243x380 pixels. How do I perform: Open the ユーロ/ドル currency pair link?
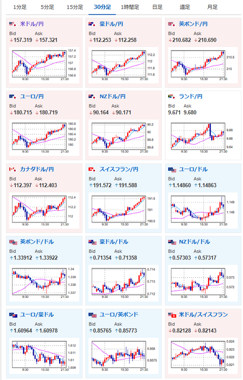(x=193, y=169)
